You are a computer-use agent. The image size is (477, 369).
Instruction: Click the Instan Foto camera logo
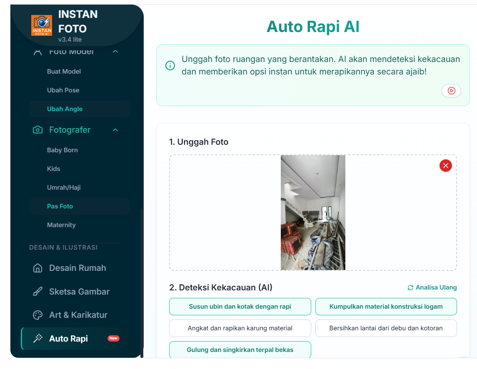(42, 25)
